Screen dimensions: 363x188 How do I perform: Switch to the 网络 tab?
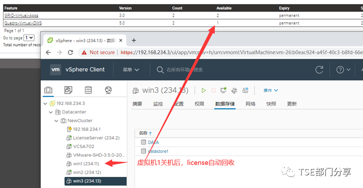coord(251,104)
